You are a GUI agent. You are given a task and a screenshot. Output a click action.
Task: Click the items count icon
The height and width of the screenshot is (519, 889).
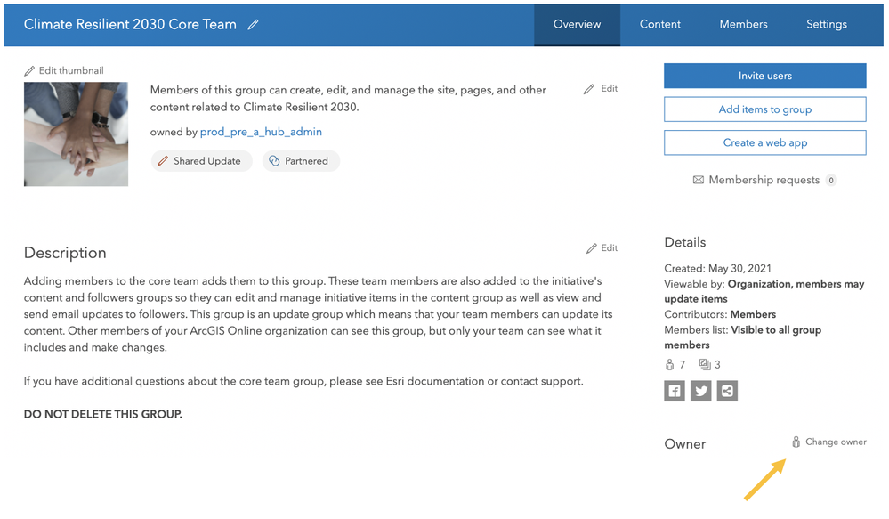click(x=705, y=365)
